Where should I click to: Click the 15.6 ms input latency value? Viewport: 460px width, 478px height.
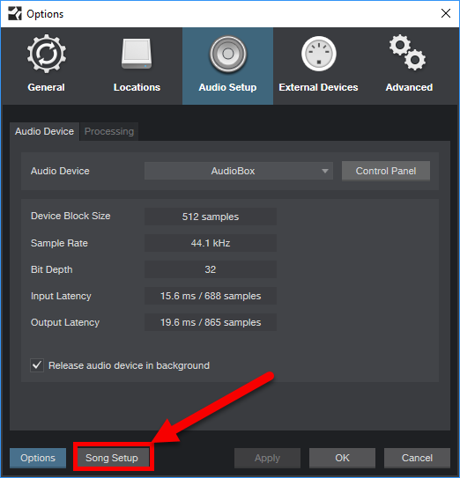211,296
